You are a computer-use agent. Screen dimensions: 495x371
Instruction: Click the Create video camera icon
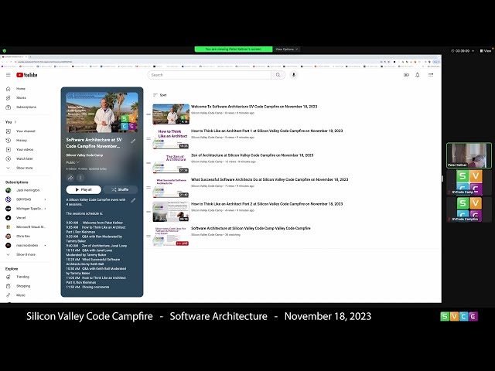click(x=406, y=75)
